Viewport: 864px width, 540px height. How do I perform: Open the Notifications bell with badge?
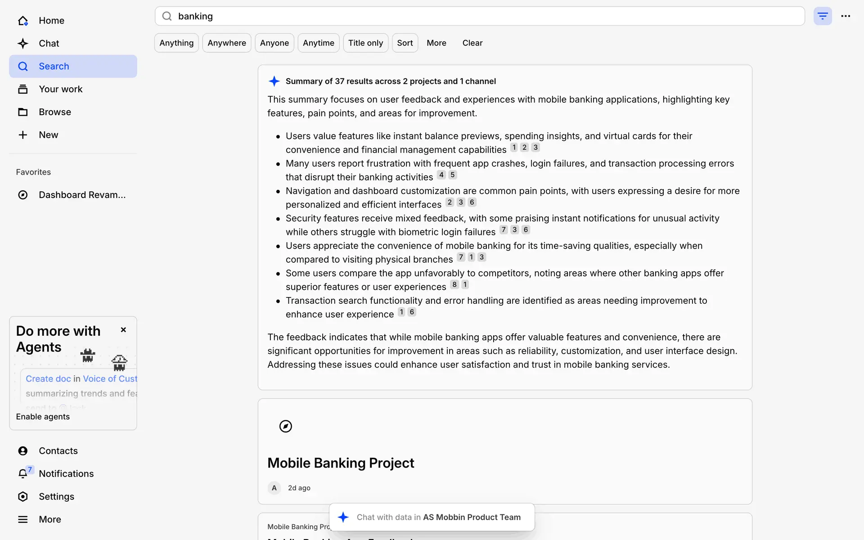point(23,473)
